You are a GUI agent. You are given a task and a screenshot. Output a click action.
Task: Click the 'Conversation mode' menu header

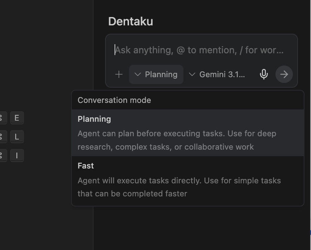tap(114, 100)
